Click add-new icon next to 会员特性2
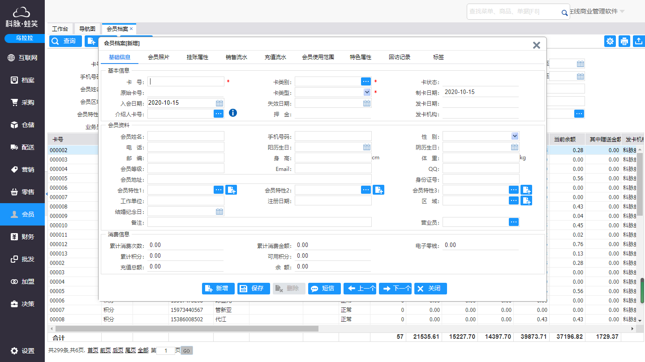This screenshot has width=645, height=362. 378,190
